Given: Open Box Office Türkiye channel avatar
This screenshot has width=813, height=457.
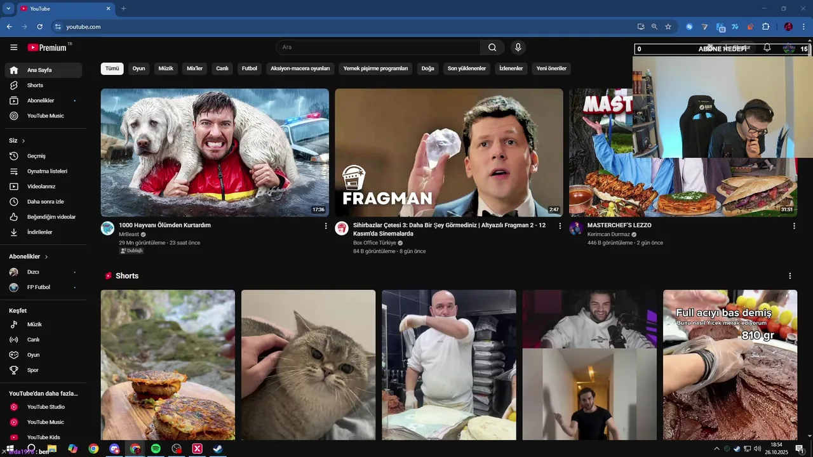Looking at the screenshot, I should tap(342, 228).
